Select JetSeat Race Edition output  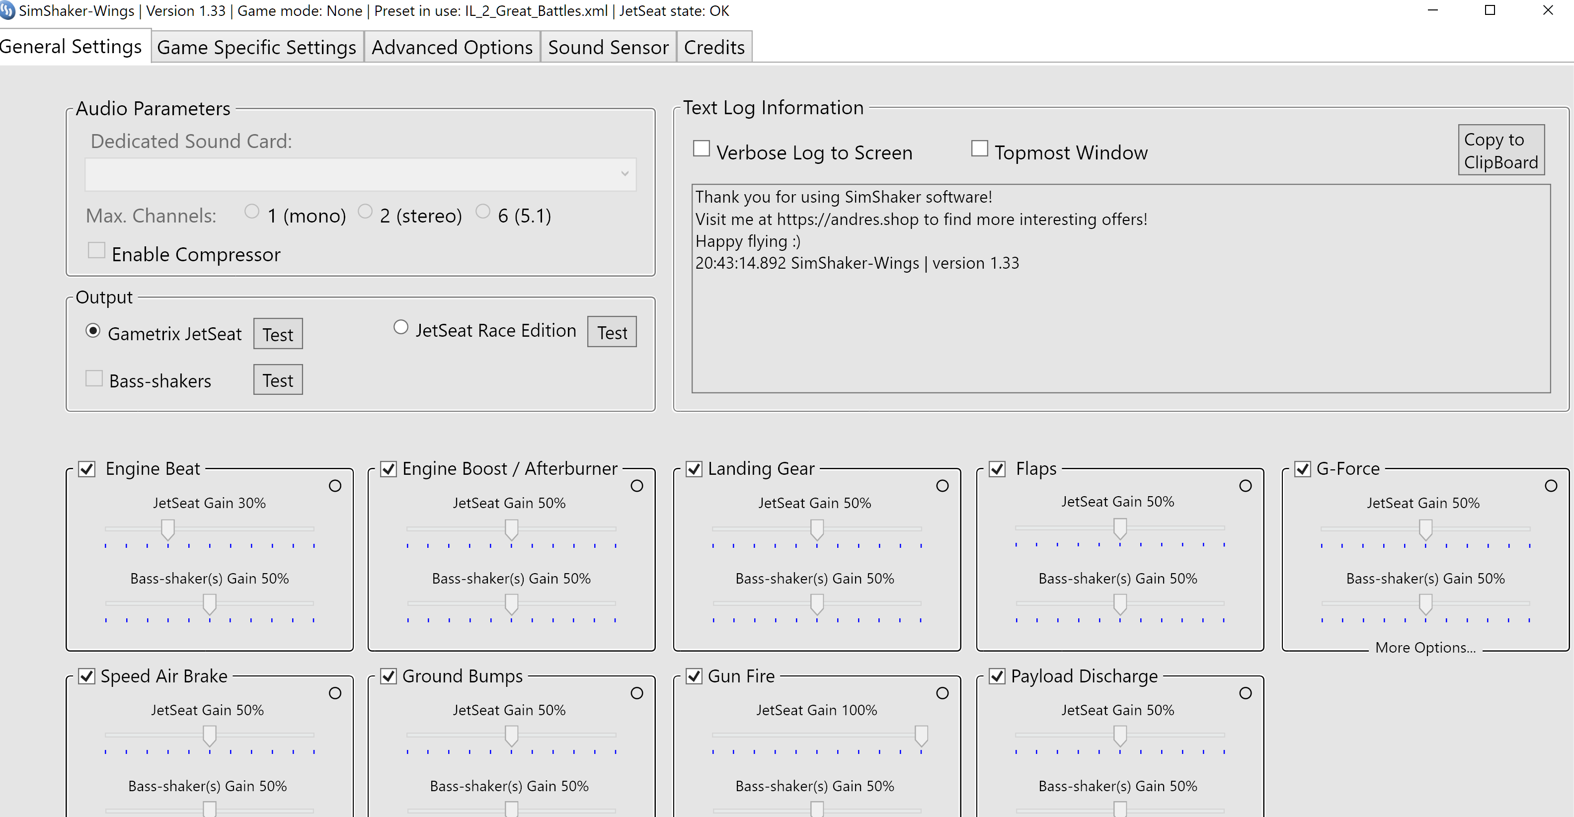(x=401, y=327)
